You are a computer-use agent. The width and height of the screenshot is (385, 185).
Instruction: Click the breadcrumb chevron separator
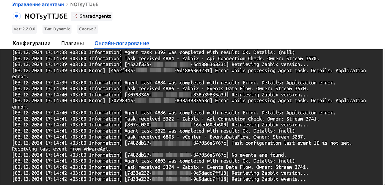click(x=67, y=5)
